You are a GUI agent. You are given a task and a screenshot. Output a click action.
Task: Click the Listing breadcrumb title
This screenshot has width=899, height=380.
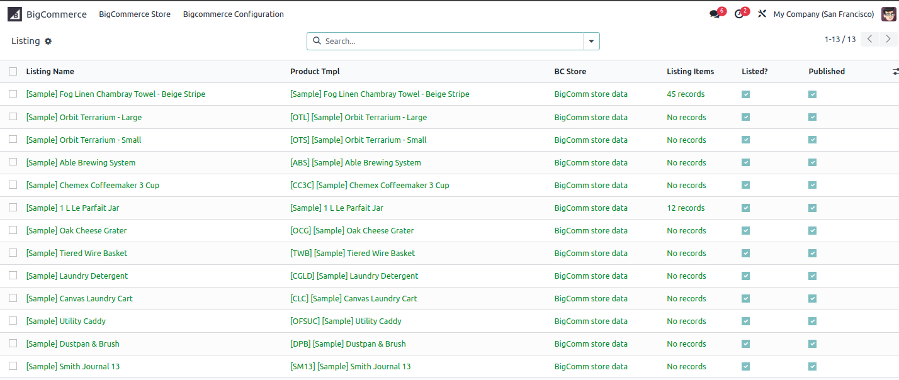tap(26, 41)
